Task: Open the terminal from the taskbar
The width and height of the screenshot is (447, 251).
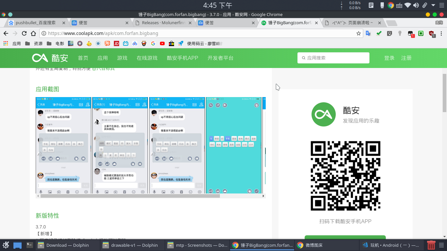Action: click(30, 245)
